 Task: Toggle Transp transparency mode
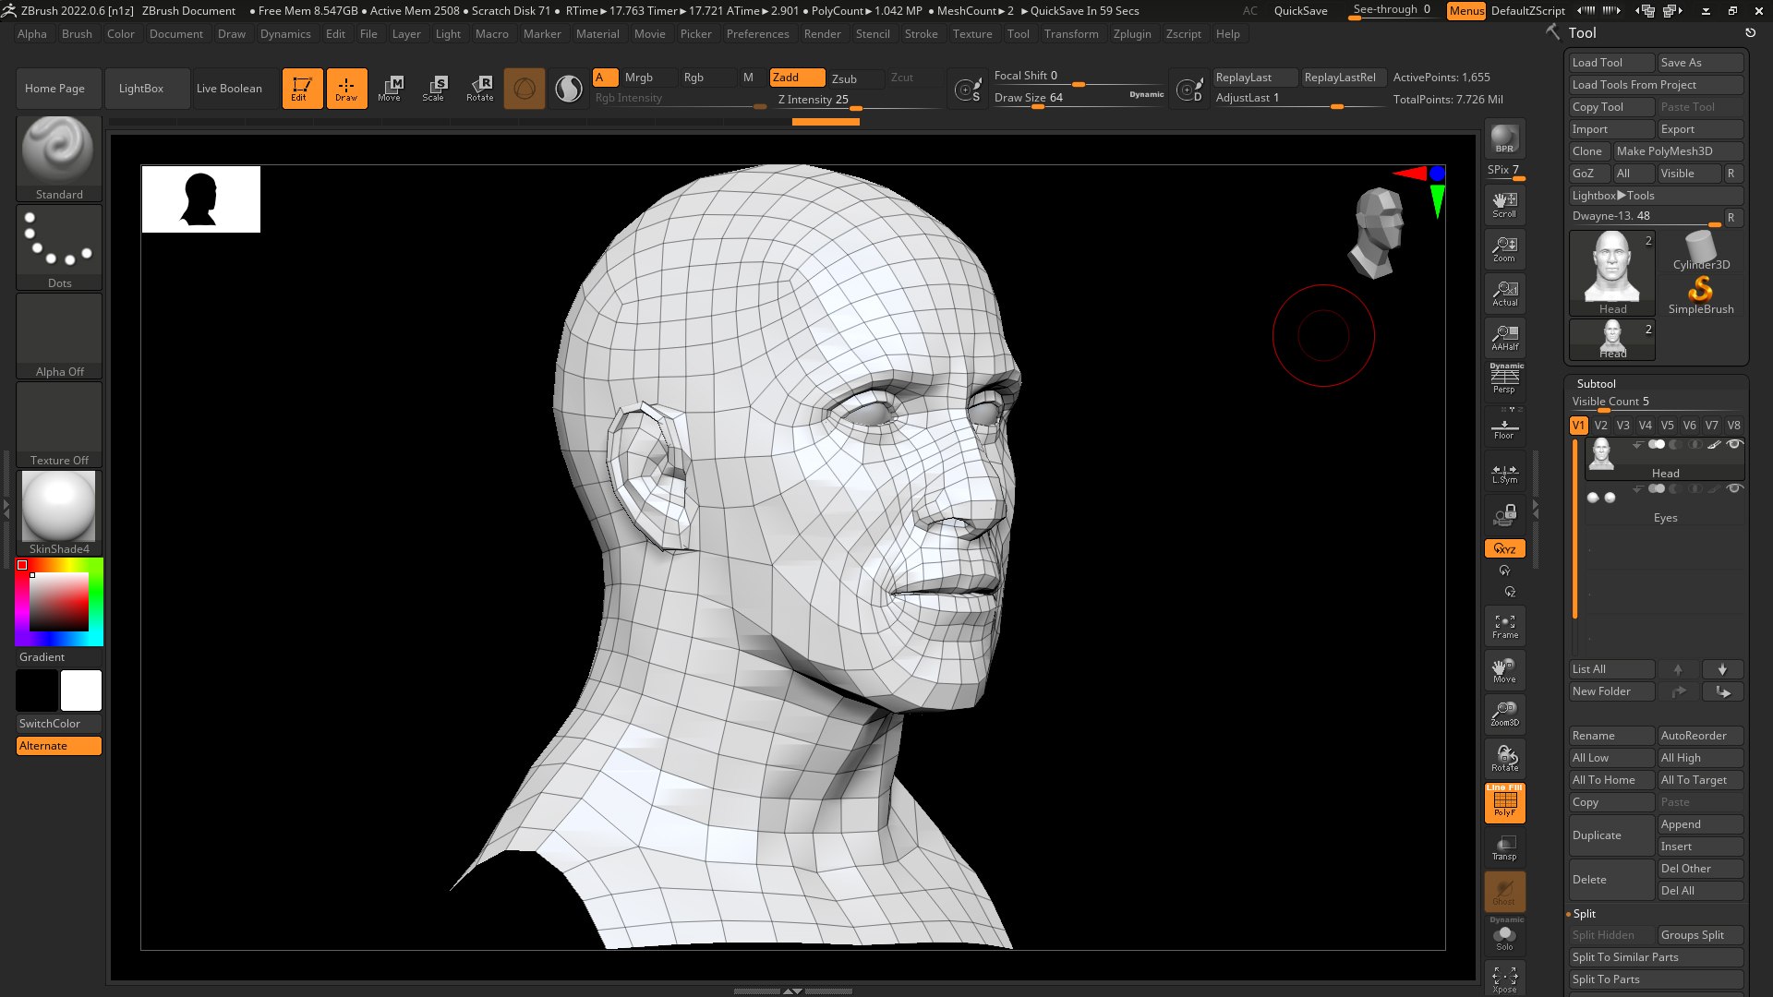(1504, 847)
